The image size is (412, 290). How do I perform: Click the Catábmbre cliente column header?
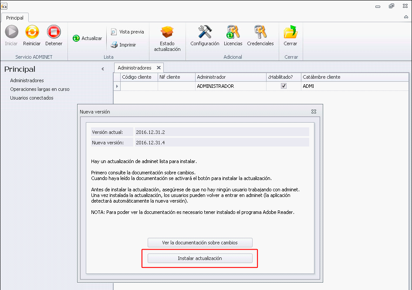tap(355, 77)
